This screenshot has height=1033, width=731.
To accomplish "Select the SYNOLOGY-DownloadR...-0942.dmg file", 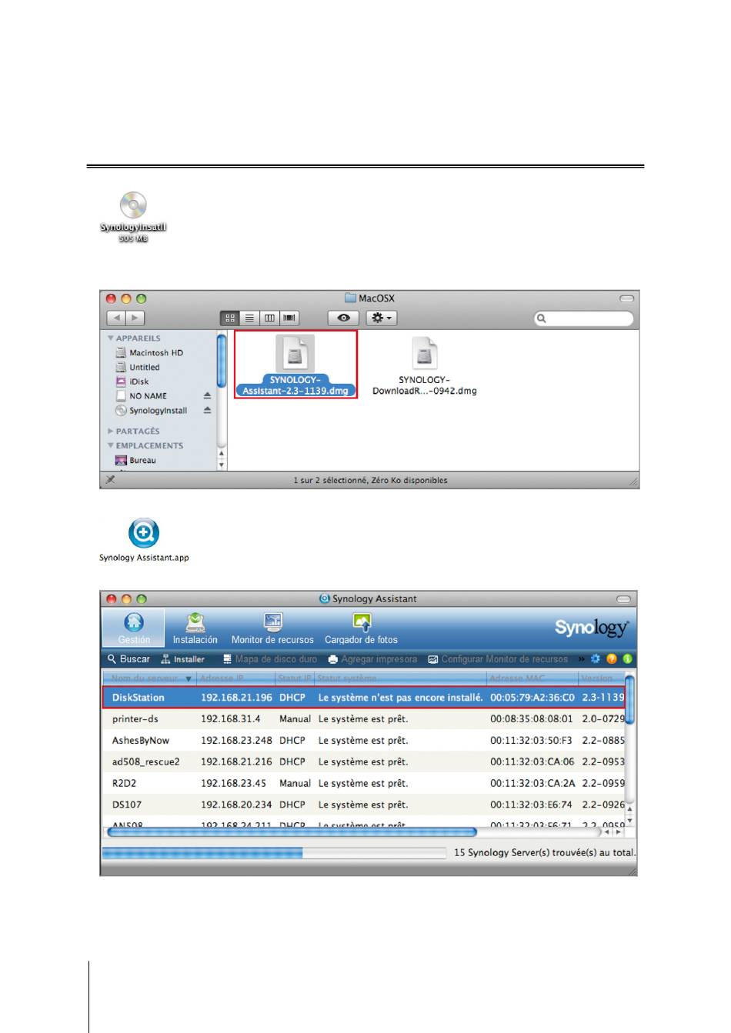I will [x=424, y=365].
